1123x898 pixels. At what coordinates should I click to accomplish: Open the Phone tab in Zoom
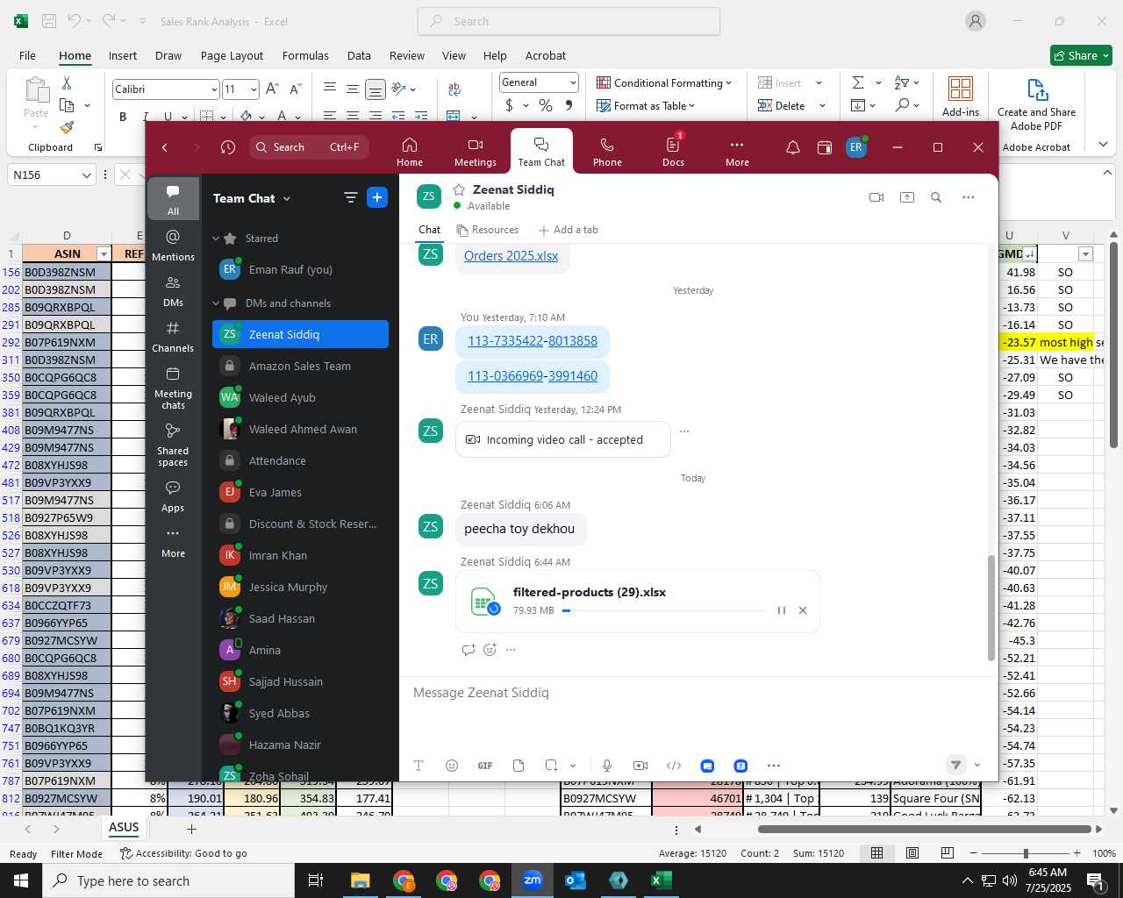pyautogui.click(x=607, y=151)
